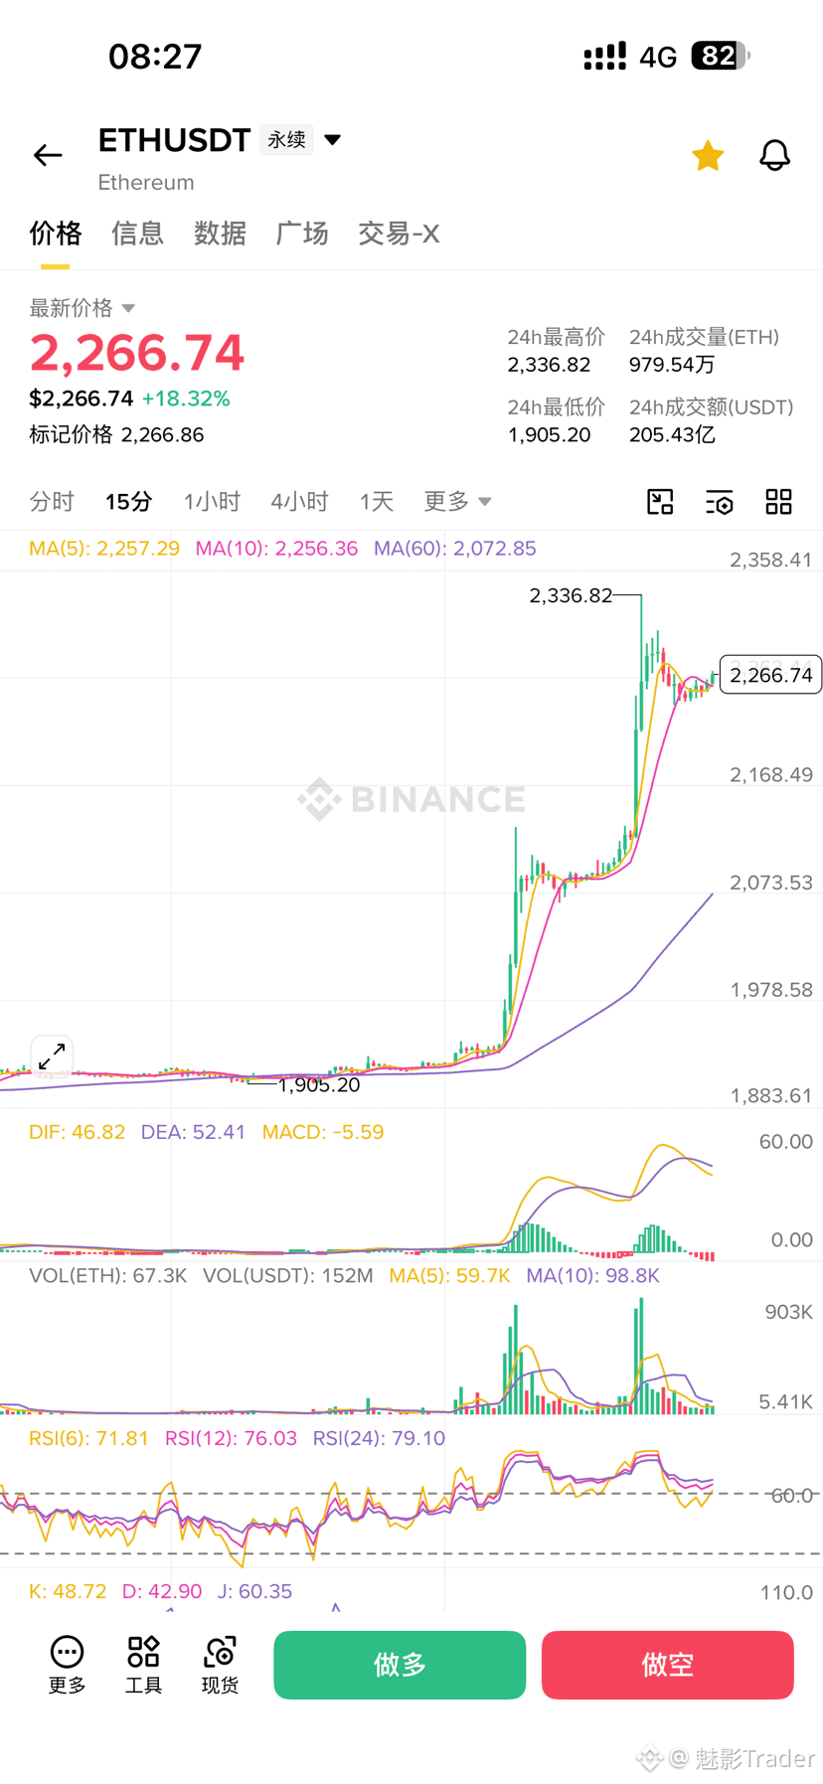823x1784 pixels.
Task: Switch to the 信息 tab
Action: pyautogui.click(x=137, y=234)
